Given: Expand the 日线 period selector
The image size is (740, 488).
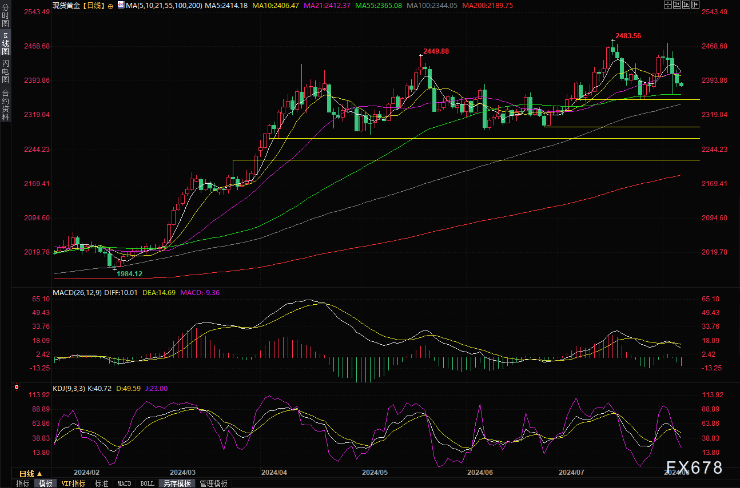Looking at the screenshot, I should pyautogui.click(x=30, y=474).
